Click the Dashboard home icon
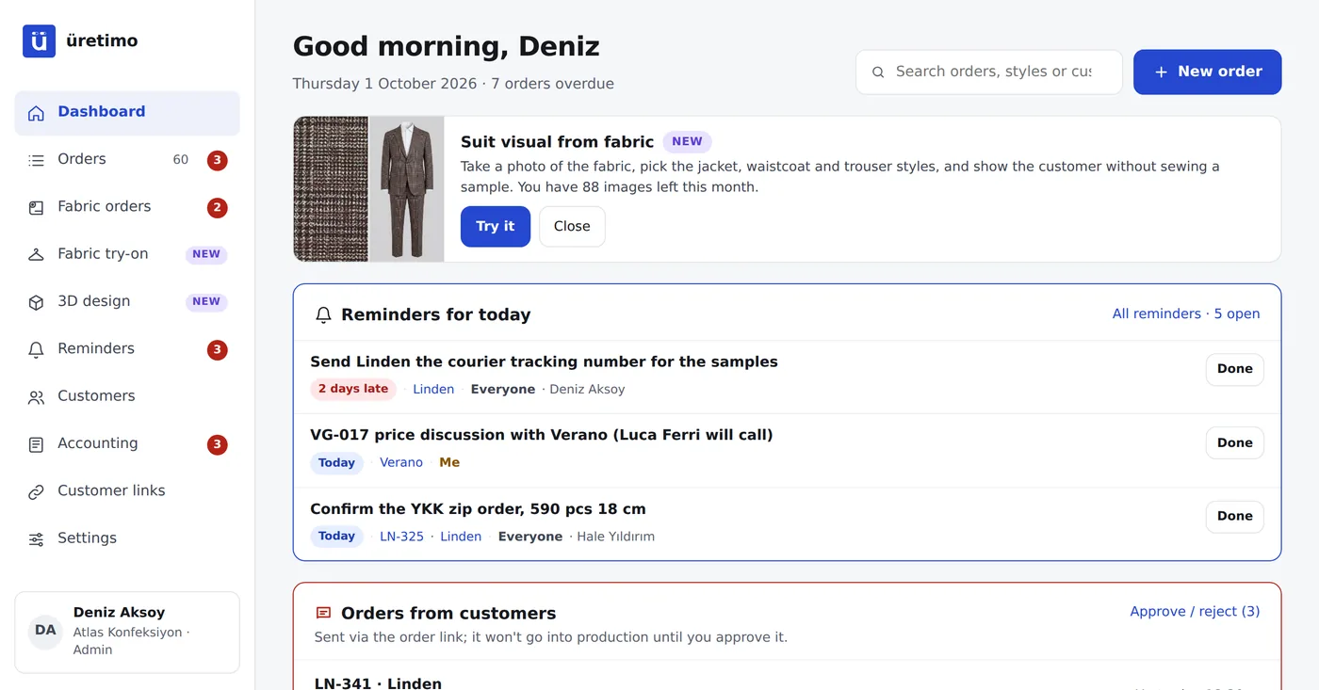Image resolution: width=1319 pixels, height=690 pixels. coord(36,113)
